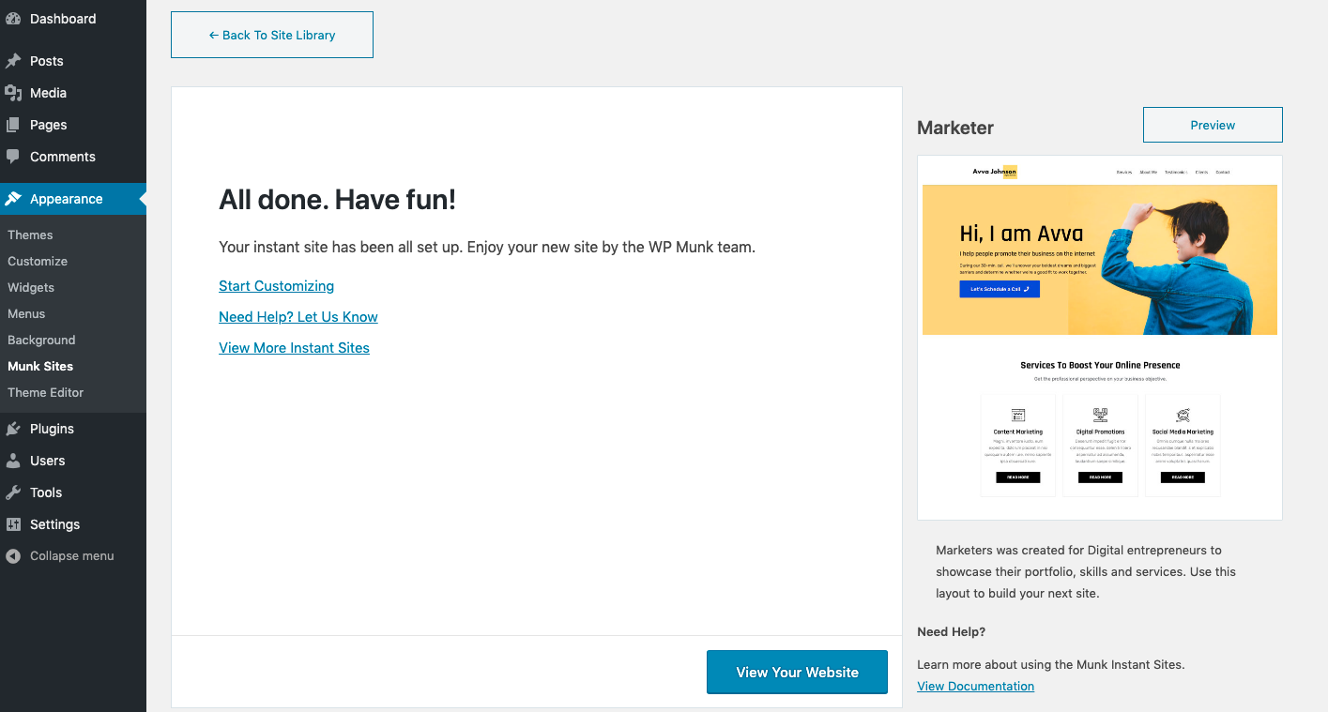Screen dimensions: 1328x712
Task: Go Back To Site Library
Action: point(272,35)
